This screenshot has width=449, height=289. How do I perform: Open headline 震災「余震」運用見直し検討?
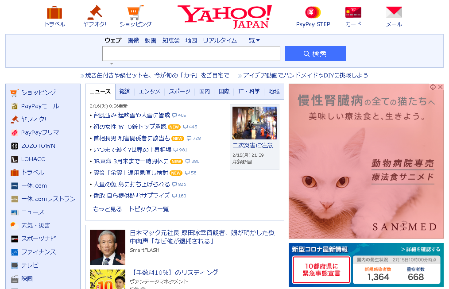(x=131, y=173)
